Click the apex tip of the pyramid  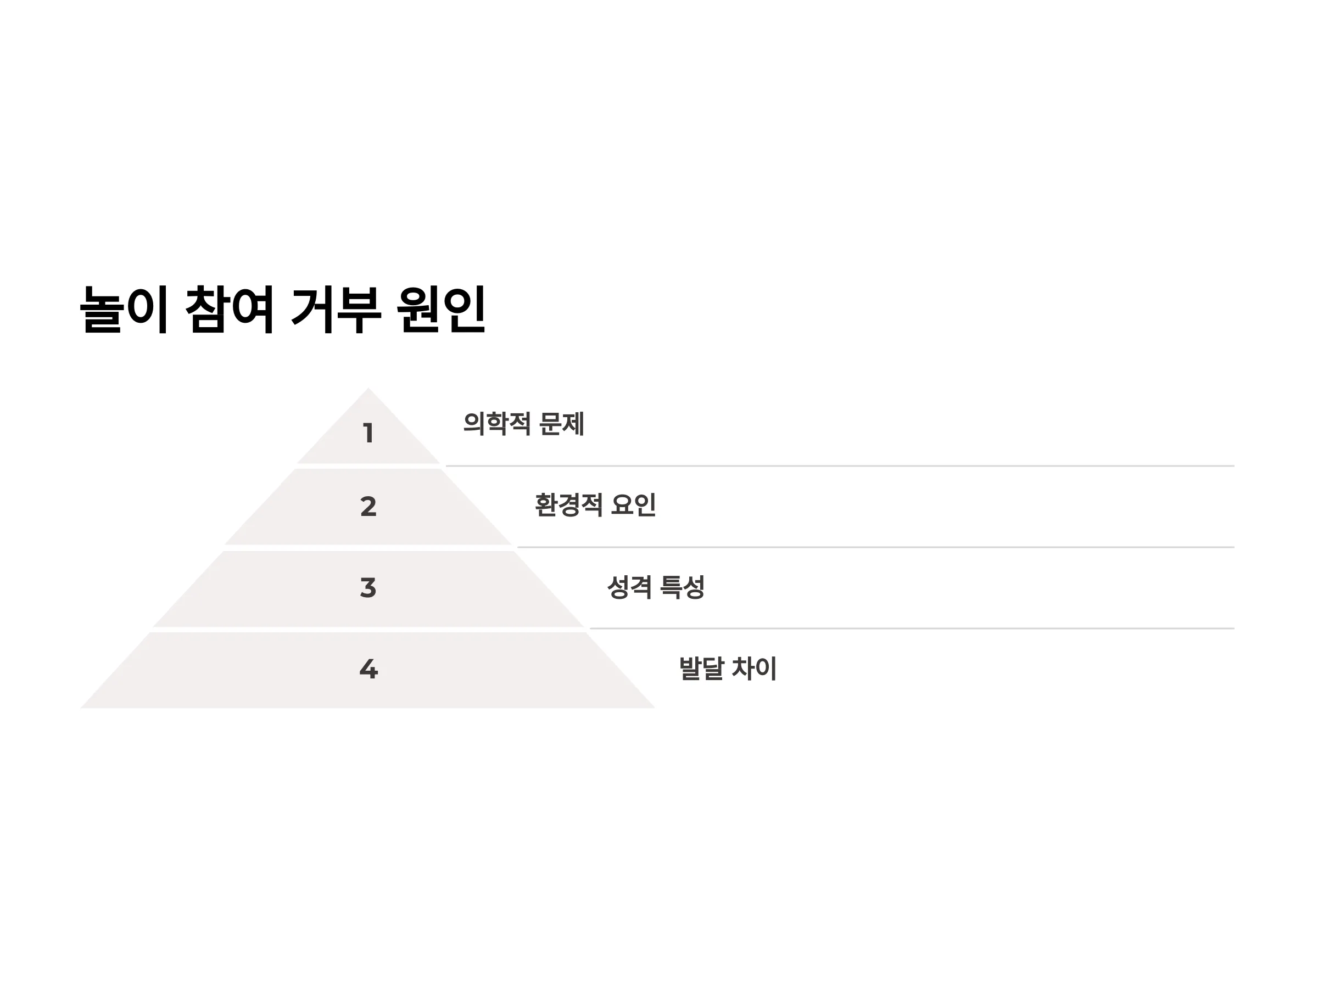pyautogui.click(x=368, y=390)
